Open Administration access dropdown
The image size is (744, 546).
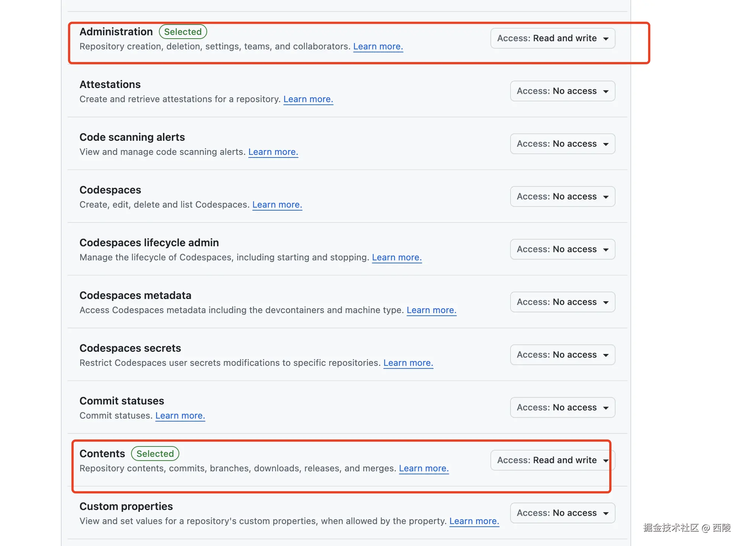(x=552, y=38)
